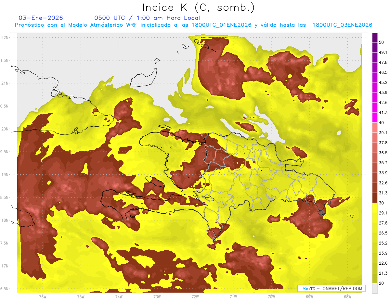Viewport: 390px width, 301px height.
Task: Click the '35.2' color scale value
Action: pos(383,163)
